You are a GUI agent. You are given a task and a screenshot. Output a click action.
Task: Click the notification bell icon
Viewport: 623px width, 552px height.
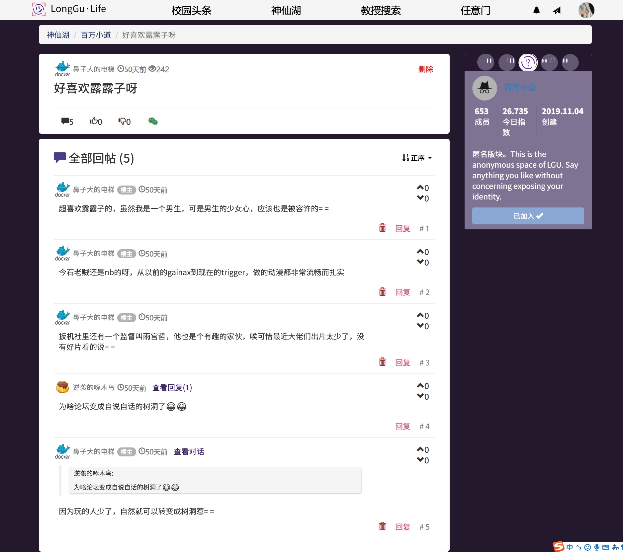[x=536, y=11]
